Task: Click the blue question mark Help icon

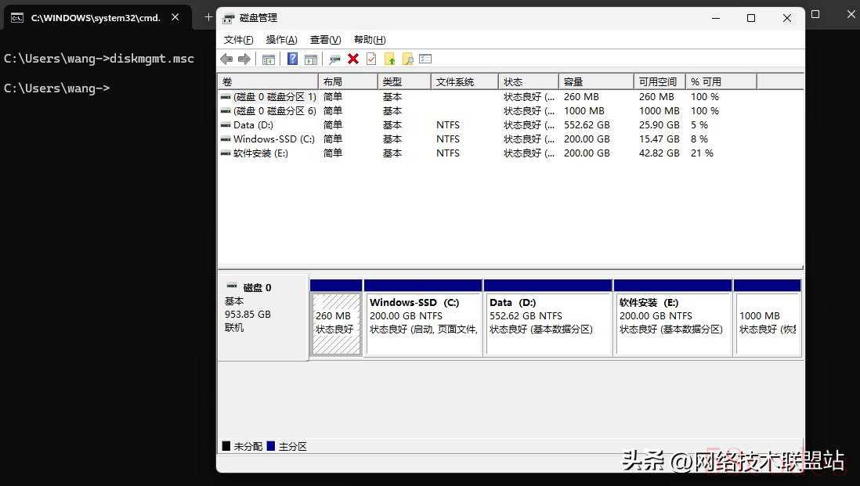Action: 292,59
